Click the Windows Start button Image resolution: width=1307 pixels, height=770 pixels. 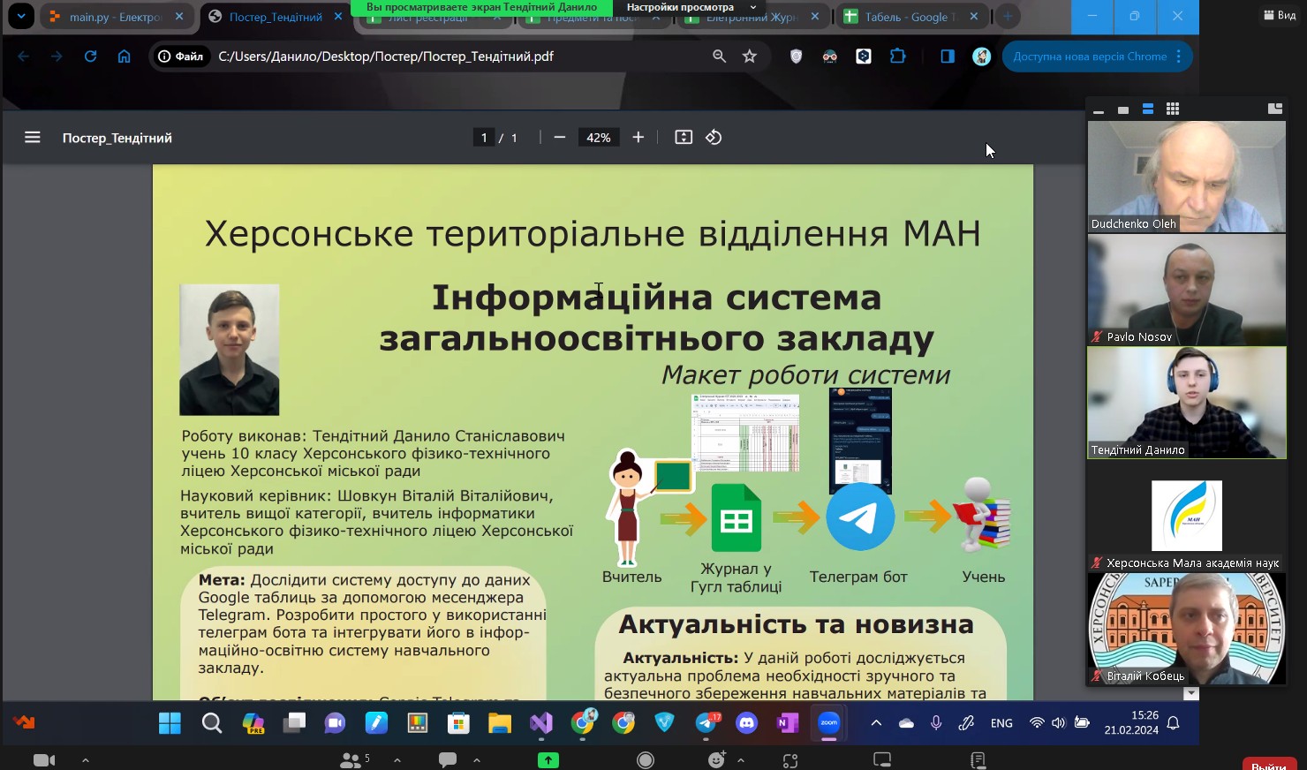(170, 723)
